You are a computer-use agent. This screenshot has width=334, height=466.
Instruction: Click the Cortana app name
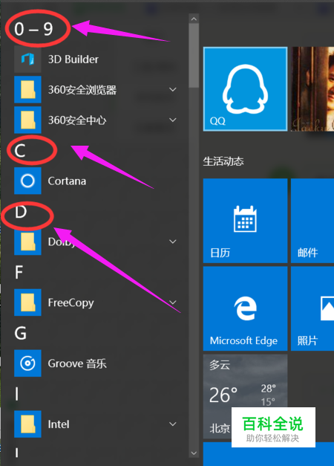(67, 181)
